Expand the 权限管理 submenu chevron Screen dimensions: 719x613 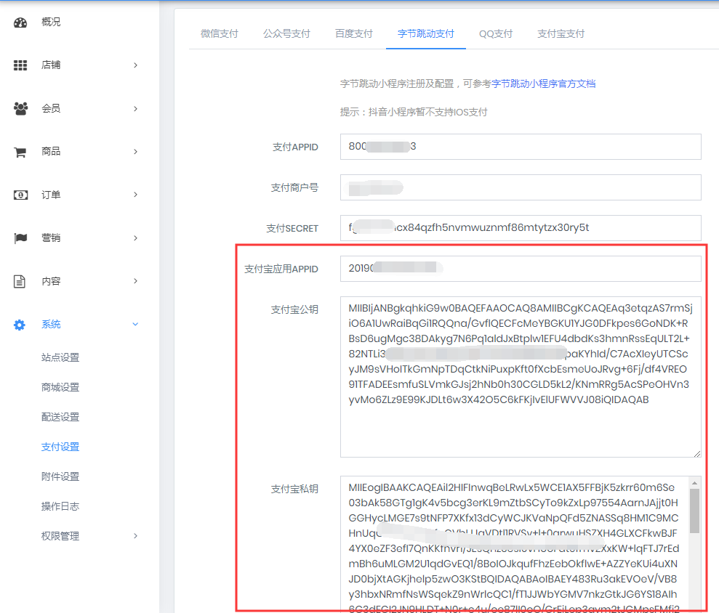[135, 535]
